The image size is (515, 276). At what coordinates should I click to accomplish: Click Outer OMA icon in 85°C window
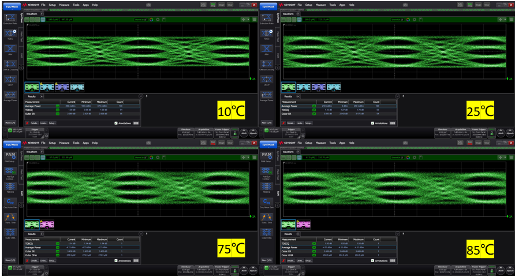[267, 232]
